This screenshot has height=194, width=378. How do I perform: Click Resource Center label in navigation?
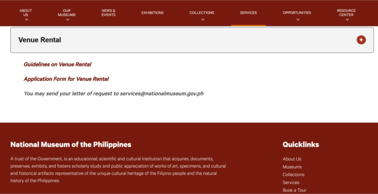pos(346,13)
